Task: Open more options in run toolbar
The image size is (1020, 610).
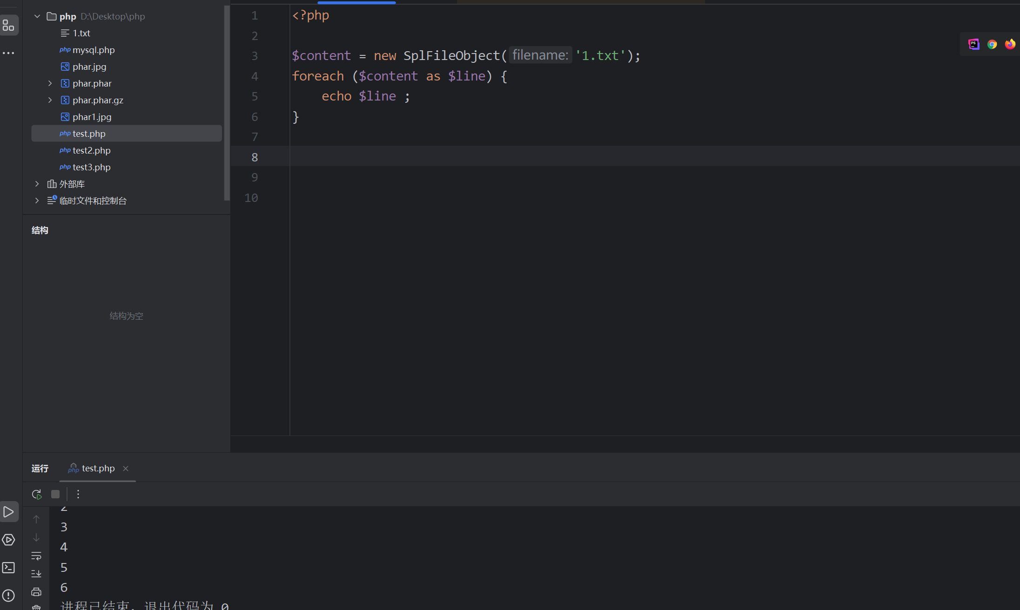Action: click(78, 494)
